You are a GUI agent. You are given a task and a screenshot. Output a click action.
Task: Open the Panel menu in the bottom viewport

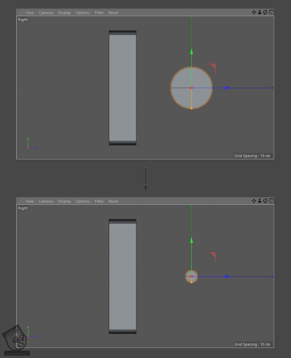click(113, 201)
